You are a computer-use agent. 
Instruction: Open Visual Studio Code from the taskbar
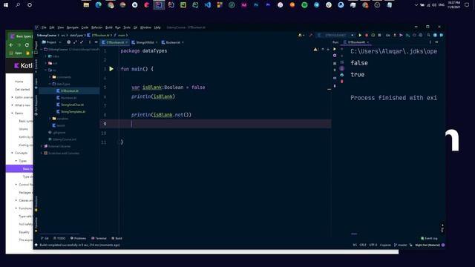point(208,5)
